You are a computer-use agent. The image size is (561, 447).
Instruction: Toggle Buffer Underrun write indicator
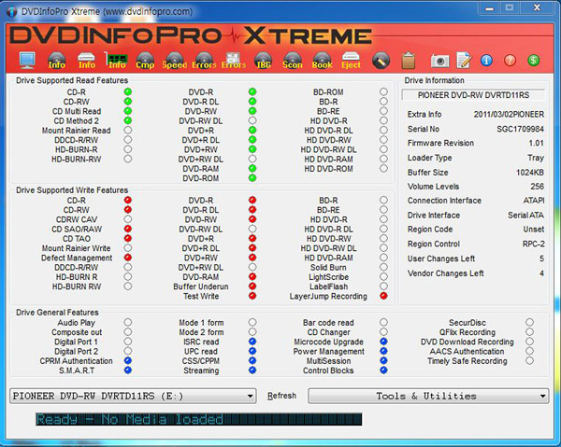pyautogui.click(x=252, y=286)
